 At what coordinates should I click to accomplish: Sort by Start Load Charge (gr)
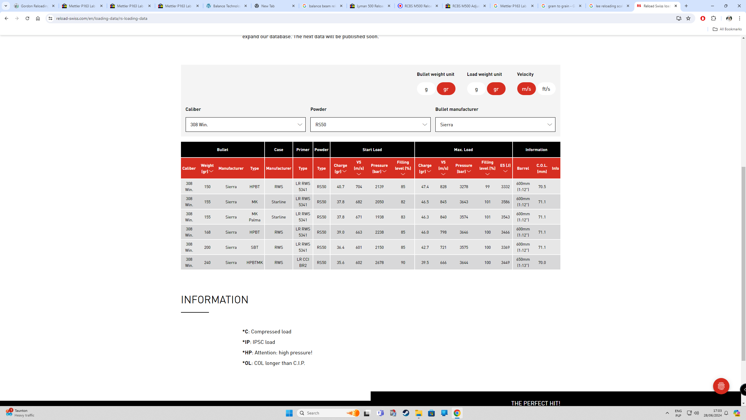(340, 168)
